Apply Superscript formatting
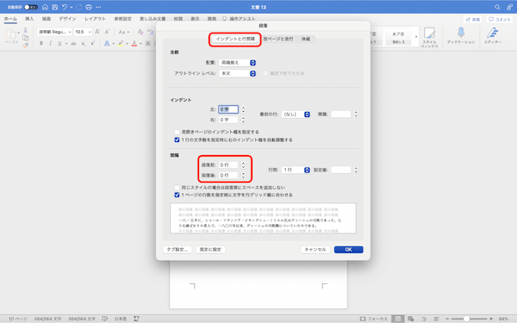Screen dimensions: 517x323 [93, 43]
